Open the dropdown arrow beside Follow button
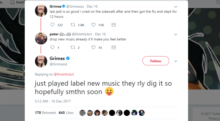This screenshot has width=220, height=121. [175, 61]
